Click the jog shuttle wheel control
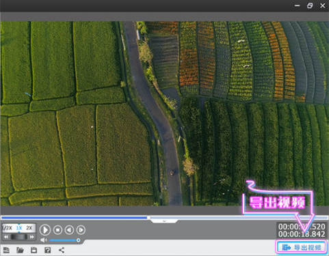The width and height of the screenshot is (329, 256). click(19, 237)
